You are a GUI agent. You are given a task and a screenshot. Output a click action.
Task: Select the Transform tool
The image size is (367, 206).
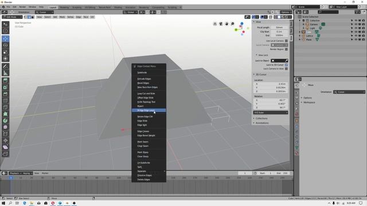5,58
